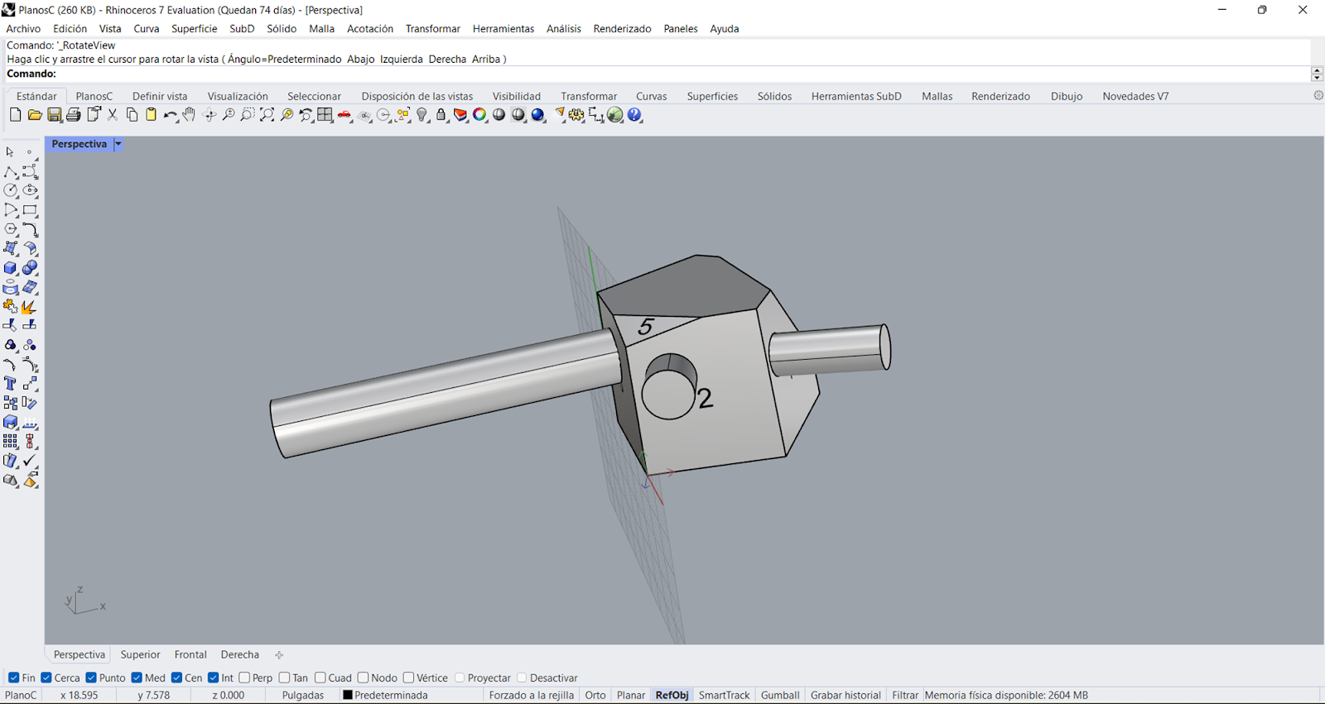
Task: Click the Polygon tool icon
Action: 11,229
